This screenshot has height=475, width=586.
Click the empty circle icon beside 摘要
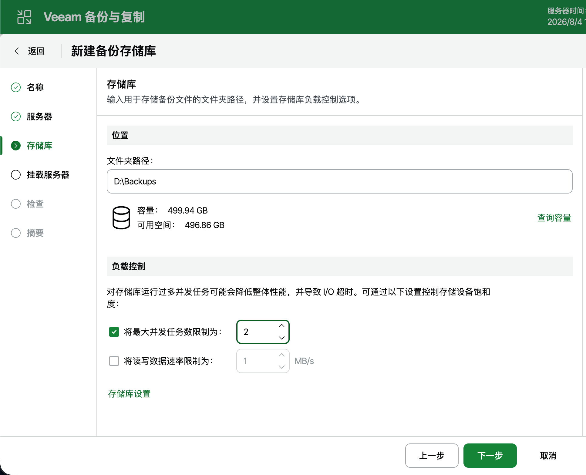[16, 233]
